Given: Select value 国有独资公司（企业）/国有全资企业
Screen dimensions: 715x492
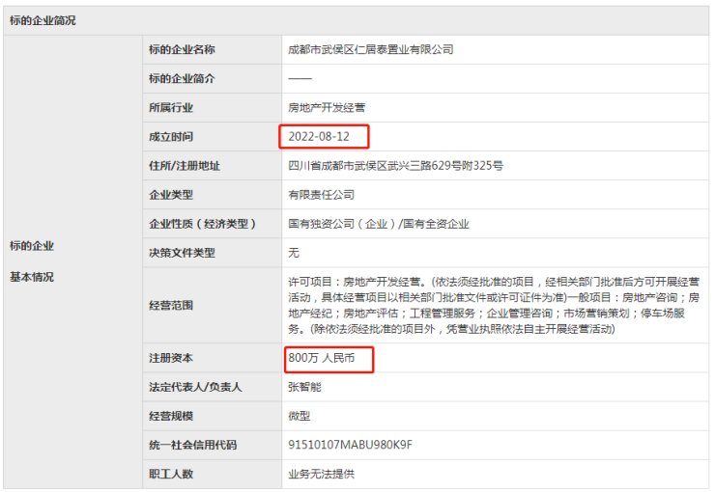Looking at the screenshot, I should point(379,224).
